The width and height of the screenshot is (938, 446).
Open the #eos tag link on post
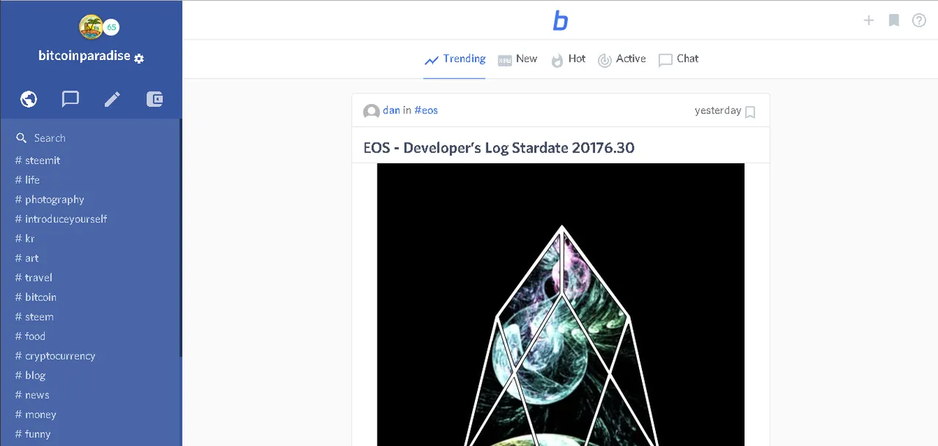426,111
